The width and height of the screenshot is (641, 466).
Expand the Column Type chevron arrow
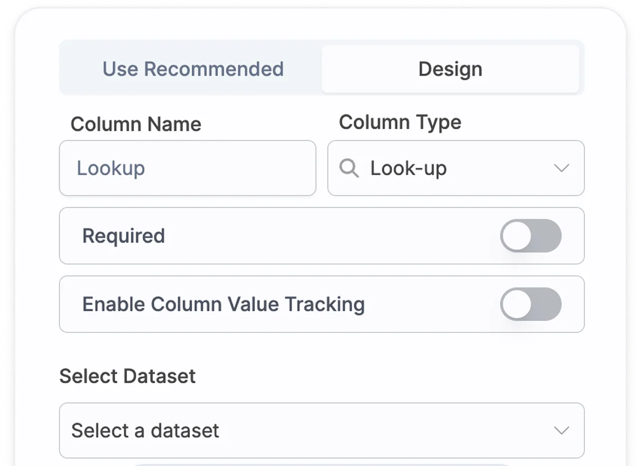point(561,168)
